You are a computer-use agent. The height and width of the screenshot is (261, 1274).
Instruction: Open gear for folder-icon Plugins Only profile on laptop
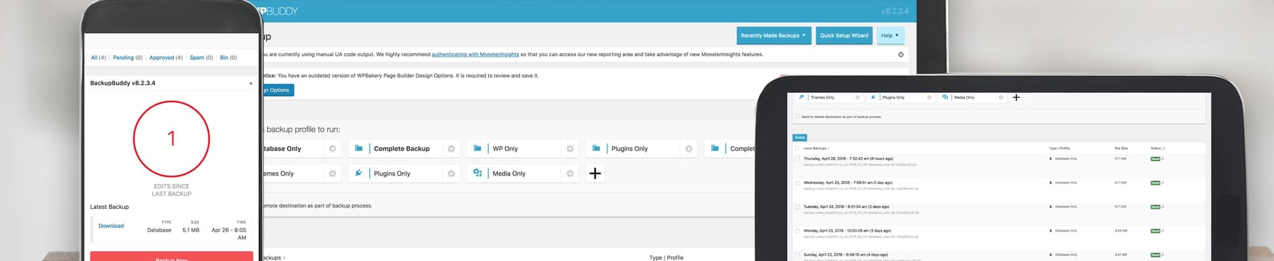[689, 149]
